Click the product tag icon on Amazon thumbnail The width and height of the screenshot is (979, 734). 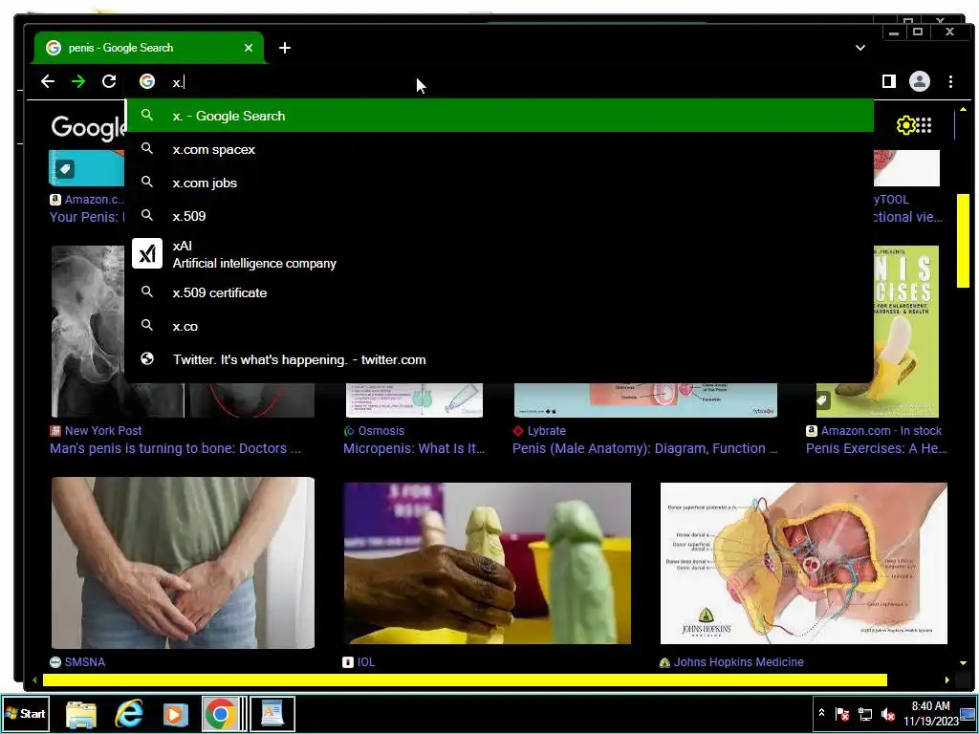tap(65, 169)
